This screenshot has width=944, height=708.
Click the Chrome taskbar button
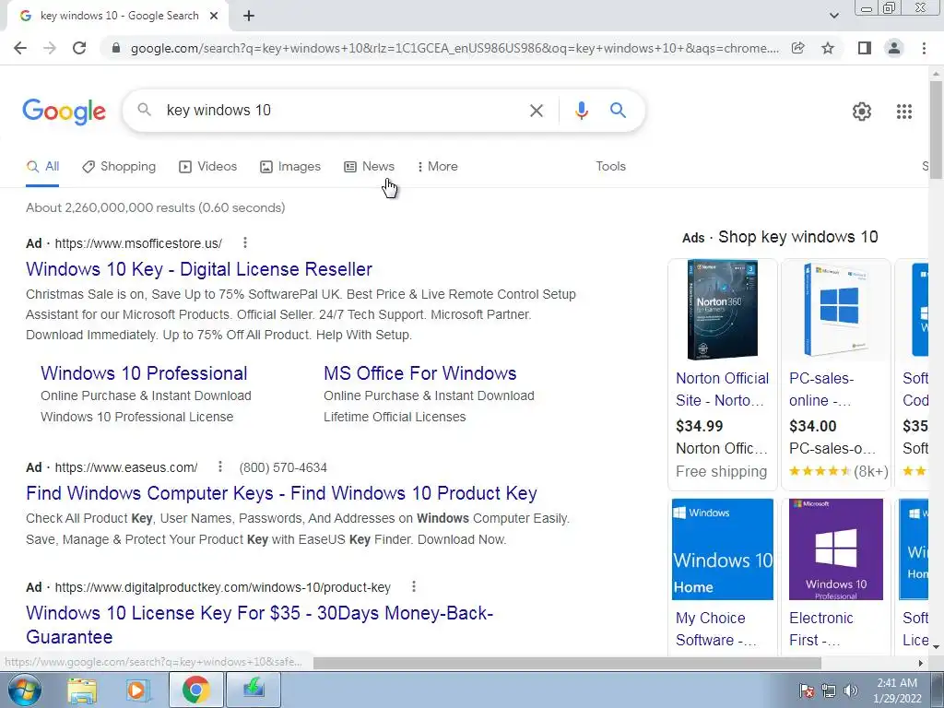[196, 690]
